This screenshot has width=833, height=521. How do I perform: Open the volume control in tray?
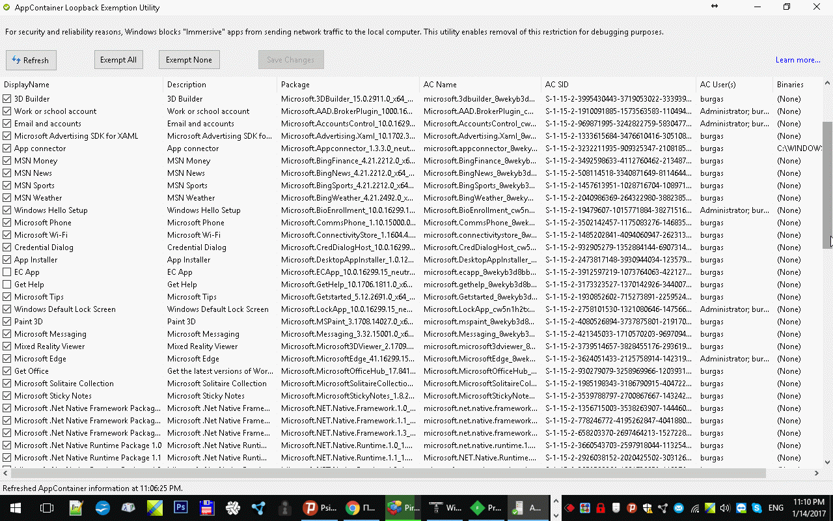pos(726,508)
